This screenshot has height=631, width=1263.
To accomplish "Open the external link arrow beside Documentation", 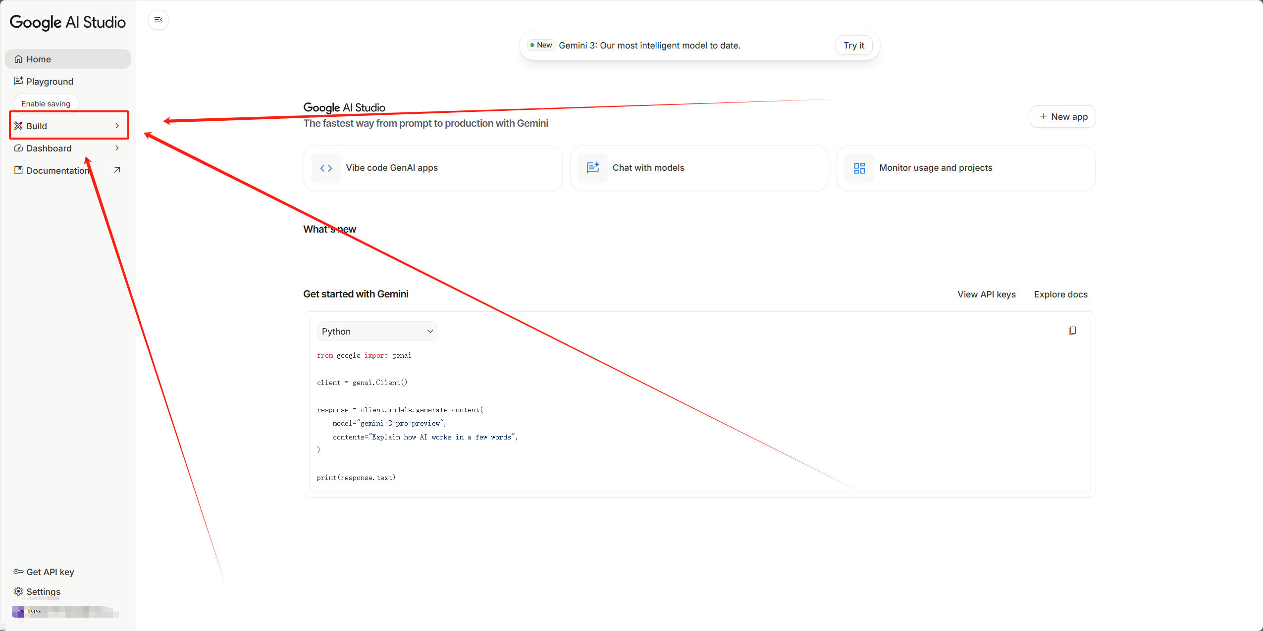I will (x=117, y=170).
